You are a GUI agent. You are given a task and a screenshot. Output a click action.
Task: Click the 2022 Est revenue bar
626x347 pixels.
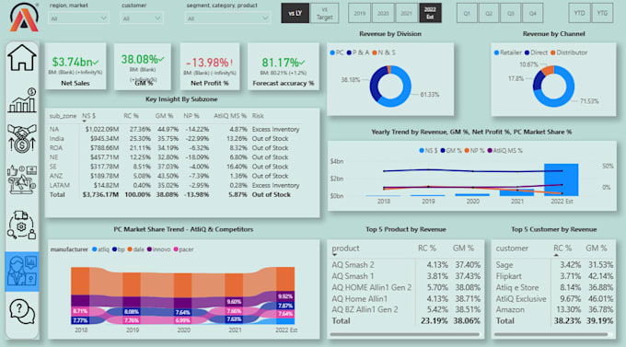click(x=561, y=179)
